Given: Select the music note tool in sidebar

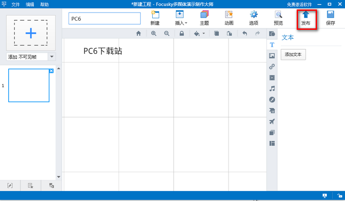Looking at the screenshot, I should coord(272,88).
